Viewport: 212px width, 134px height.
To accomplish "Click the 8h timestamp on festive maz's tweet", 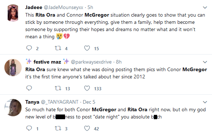I will click(x=119, y=62).
